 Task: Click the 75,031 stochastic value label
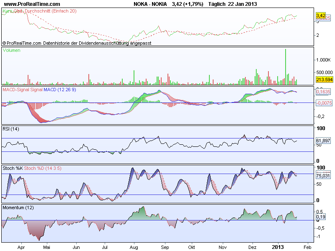(x=323, y=176)
